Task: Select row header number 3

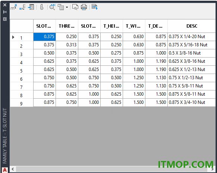Action: pyautogui.click(x=22, y=53)
